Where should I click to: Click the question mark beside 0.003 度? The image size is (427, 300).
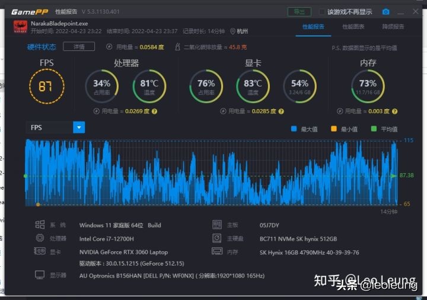point(394,111)
